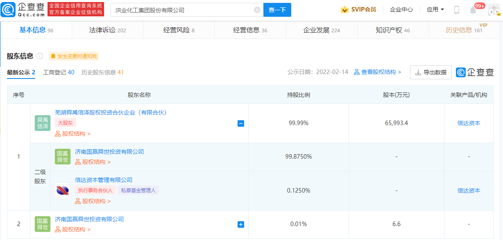Click the 私募基金管理人 tag

[138, 190]
